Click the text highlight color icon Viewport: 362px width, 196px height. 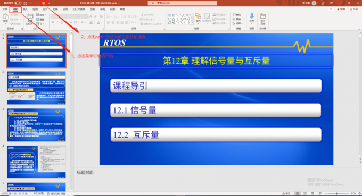(x=92, y=22)
